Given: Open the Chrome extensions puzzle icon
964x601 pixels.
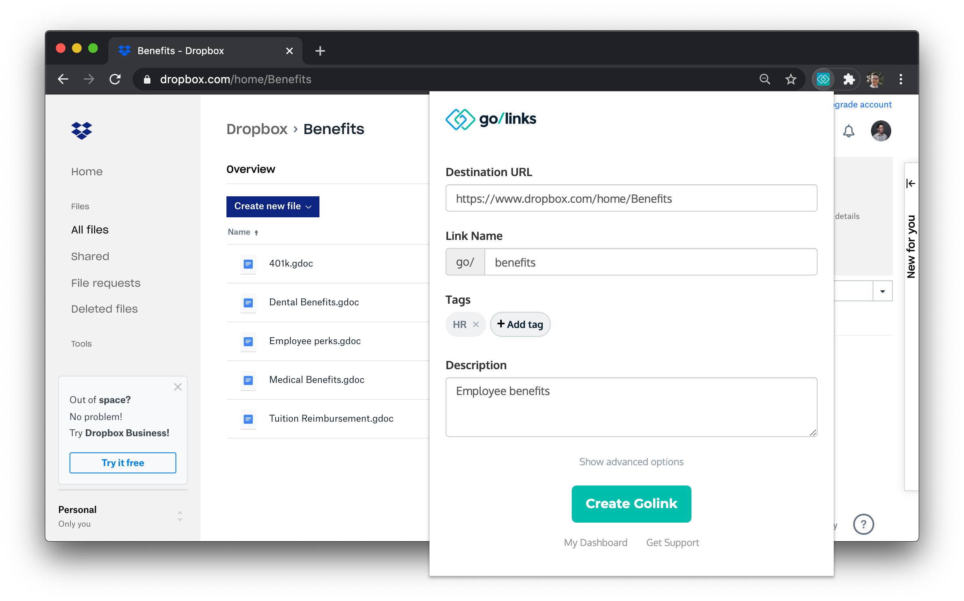Looking at the screenshot, I should pos(849,79).
